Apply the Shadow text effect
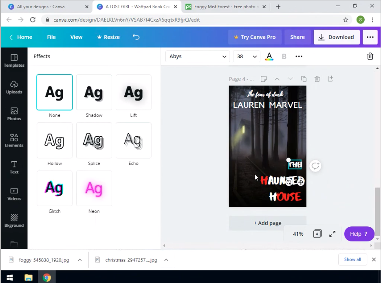The height and width of the screenshot is (283, 381). coord(94,92)
